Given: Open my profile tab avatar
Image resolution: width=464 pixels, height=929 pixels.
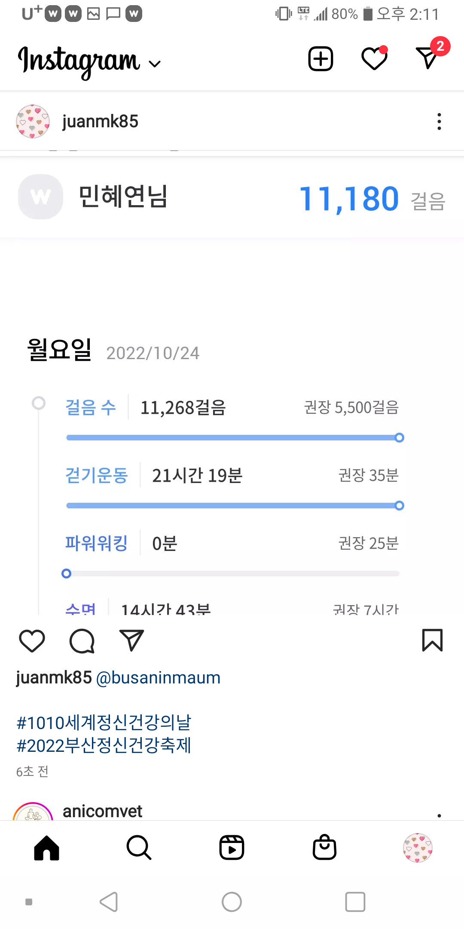Looking at the screenshot, I should (x=417, y=848).
